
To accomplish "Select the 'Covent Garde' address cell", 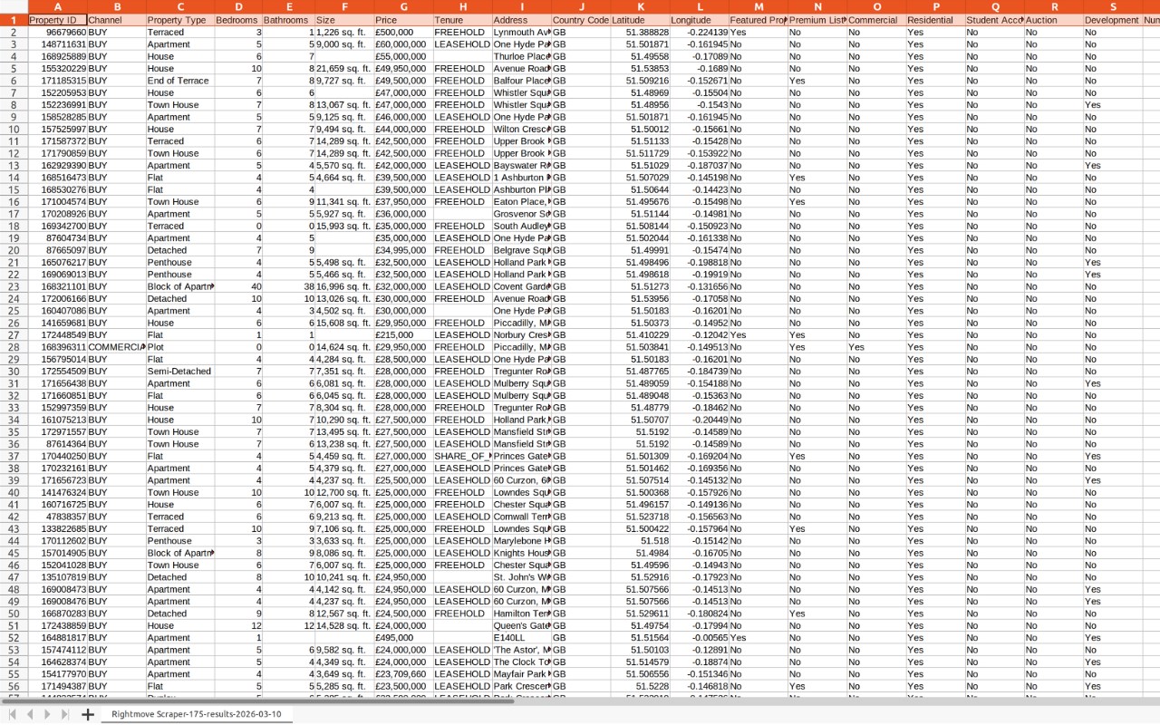I will click(521, 286).
